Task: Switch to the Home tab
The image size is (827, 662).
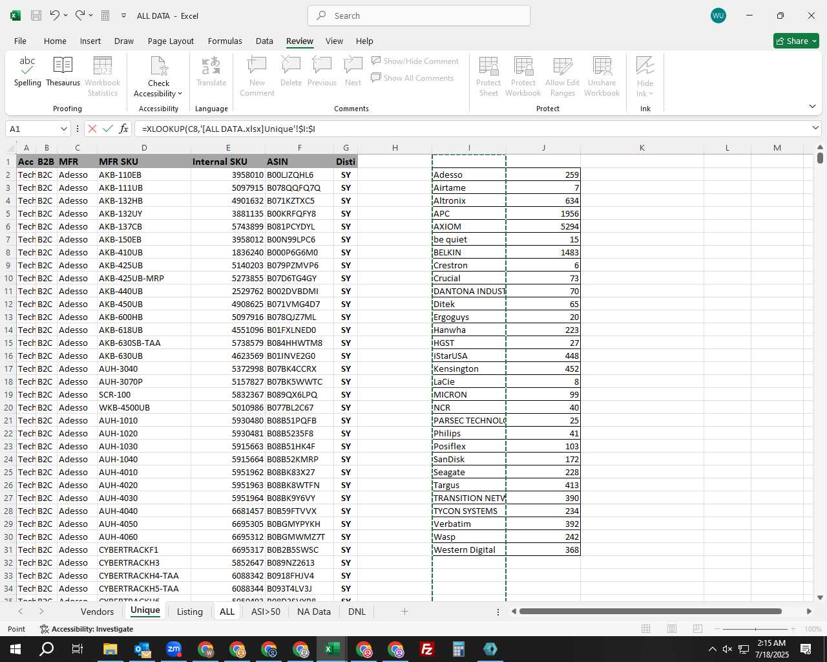Action: click(x=55, y=41)
